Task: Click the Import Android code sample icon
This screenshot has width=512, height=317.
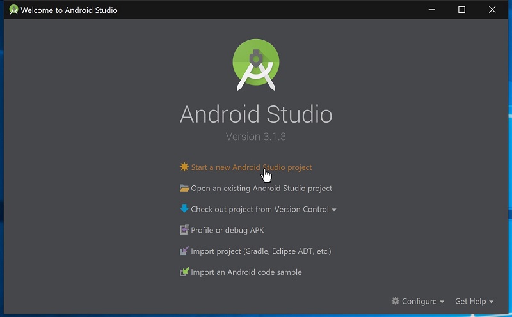Action: click(x=184, y=272)
